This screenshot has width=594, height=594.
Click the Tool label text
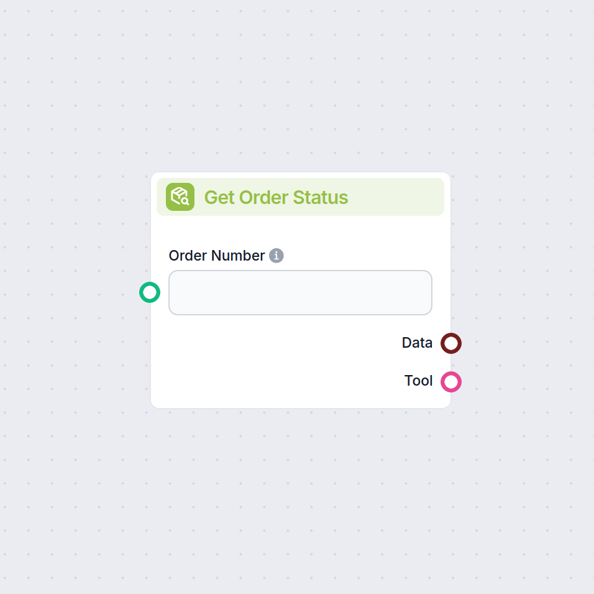(418, 381)
